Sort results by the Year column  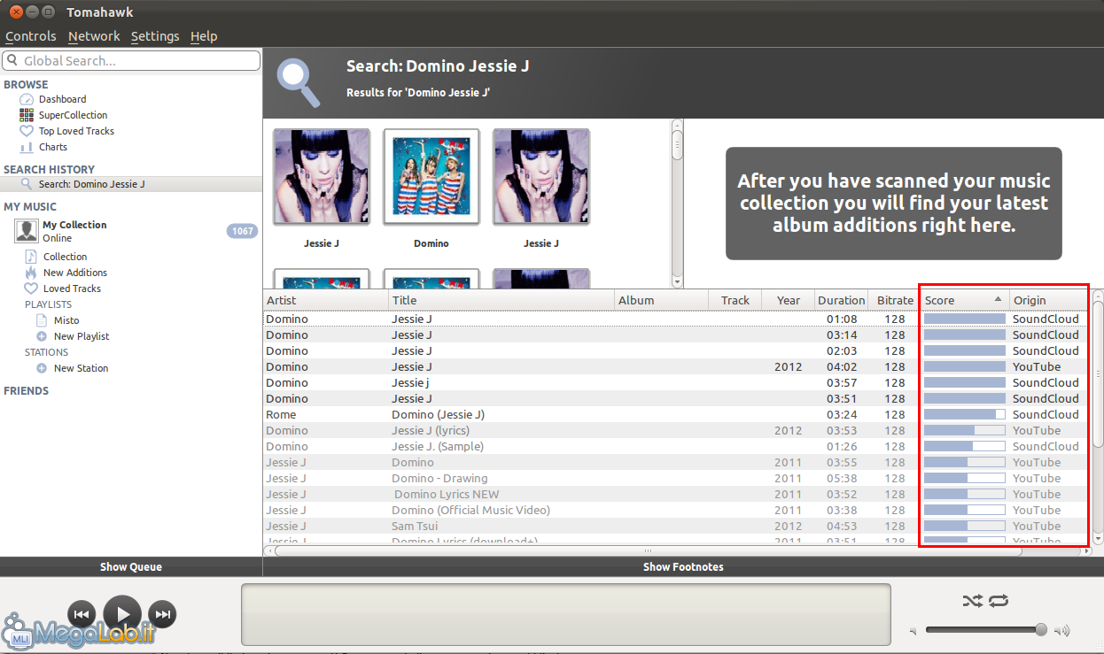tap(789, 300)
